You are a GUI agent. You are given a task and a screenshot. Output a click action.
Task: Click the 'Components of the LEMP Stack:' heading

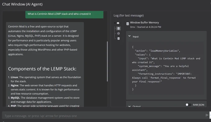(x=42, y=69)
